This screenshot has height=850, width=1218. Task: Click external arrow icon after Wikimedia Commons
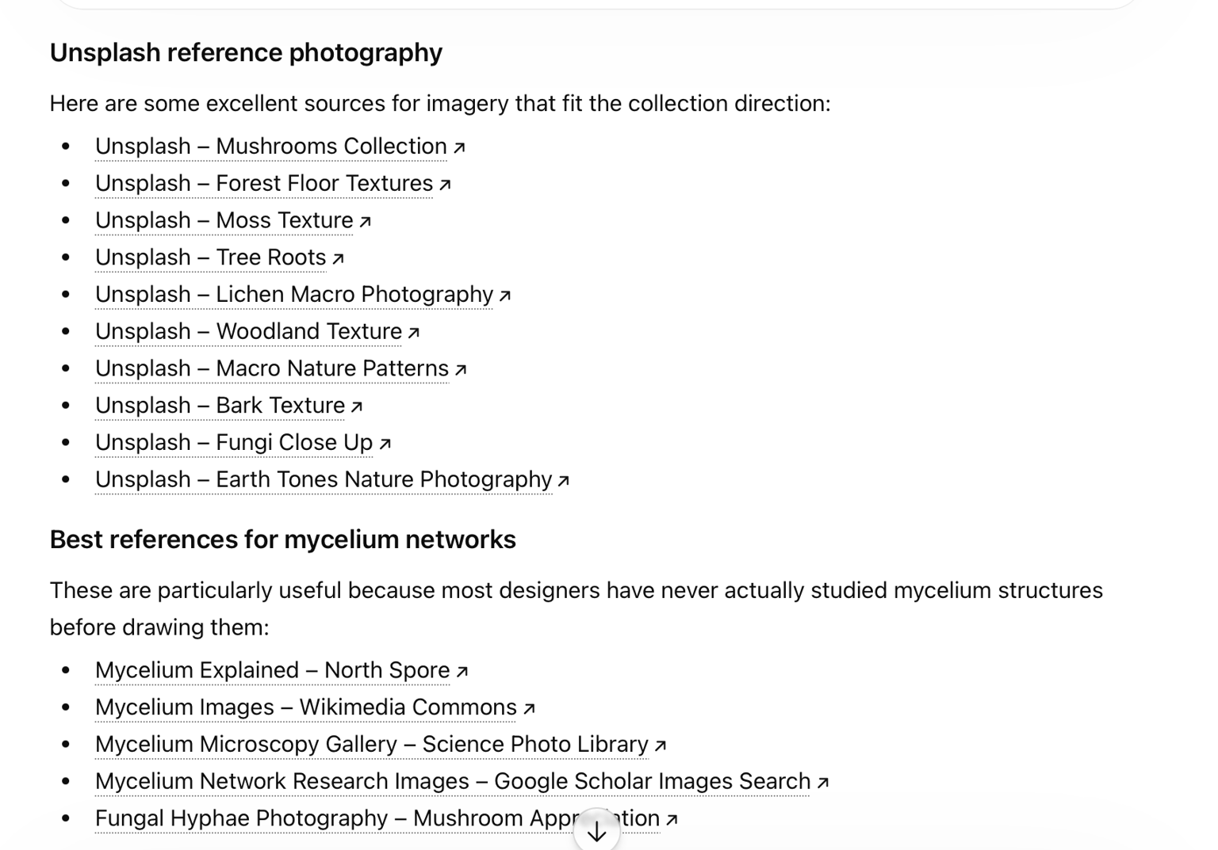coord(529,708)
